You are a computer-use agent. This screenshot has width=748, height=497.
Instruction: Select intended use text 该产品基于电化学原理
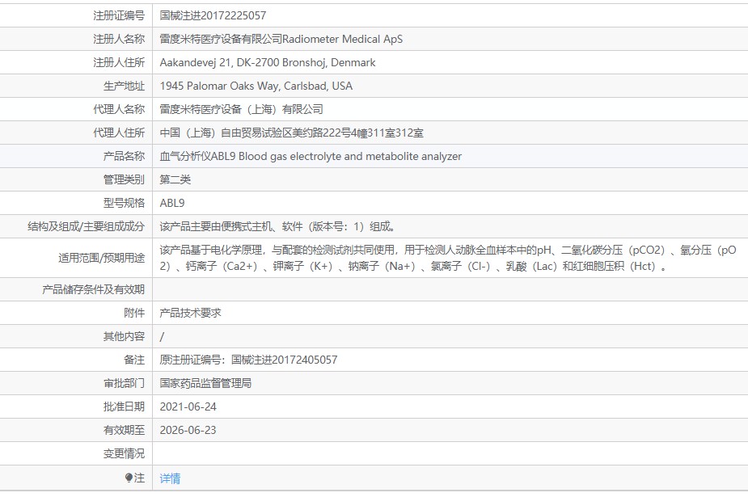point(211,250)
